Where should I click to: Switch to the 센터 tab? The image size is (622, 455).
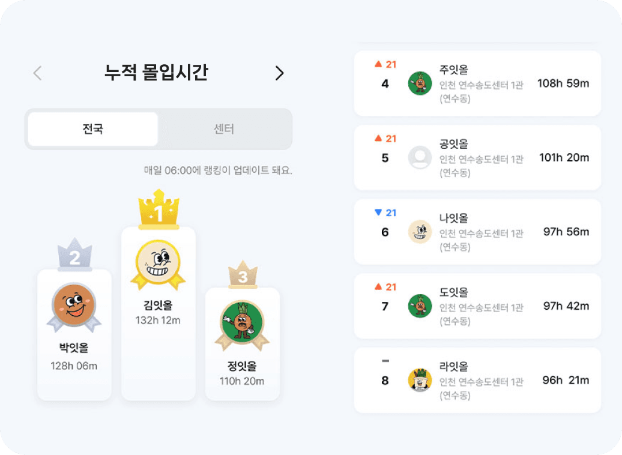pos(224,129)
